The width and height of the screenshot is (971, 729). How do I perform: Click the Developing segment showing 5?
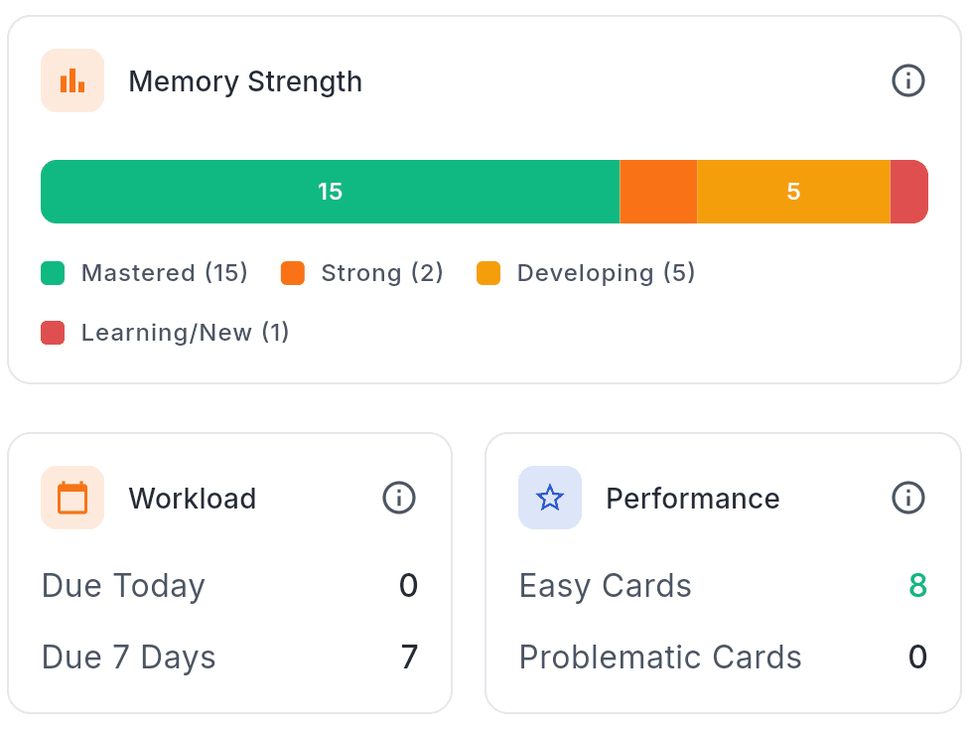[x=793, y=191]
